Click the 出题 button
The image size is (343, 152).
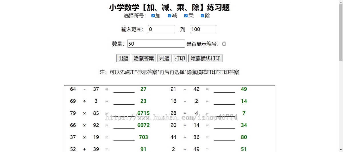click(x=123, y=58)
